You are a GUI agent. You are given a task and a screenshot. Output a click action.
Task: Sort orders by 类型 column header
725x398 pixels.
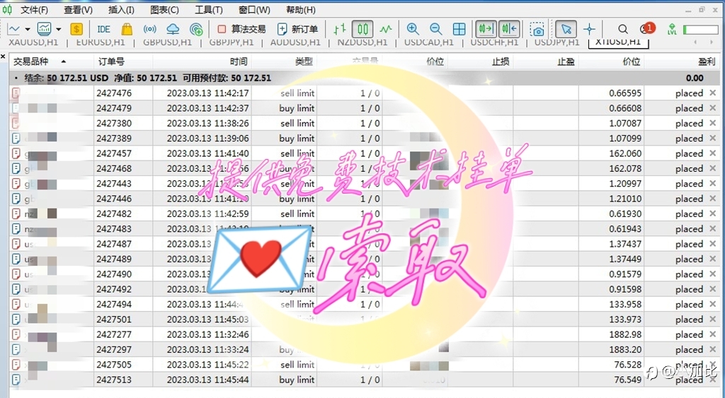tap(304, 62)
